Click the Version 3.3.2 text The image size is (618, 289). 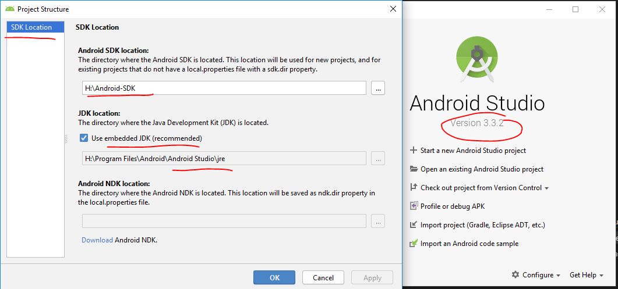[x=477, y=123]
